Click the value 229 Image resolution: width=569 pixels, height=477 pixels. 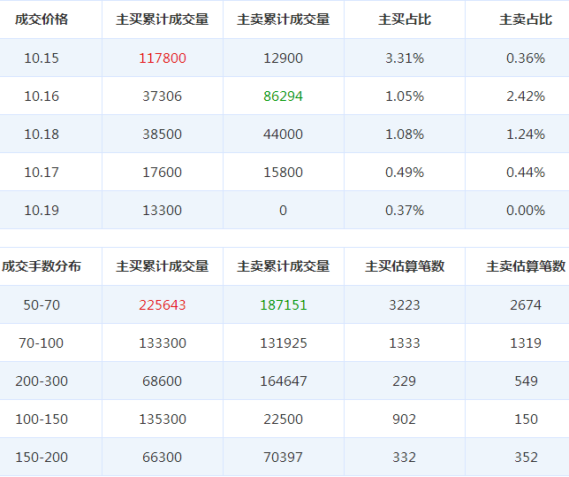pyautogui.click(x=405, y=381)
